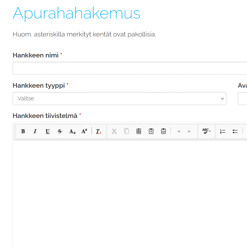Screen dimensions: 247x247
Task: Insert a bulleted list
Action: pyautogui.click(x=235, y=131)
